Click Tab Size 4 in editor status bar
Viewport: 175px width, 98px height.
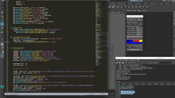[92, 94]
